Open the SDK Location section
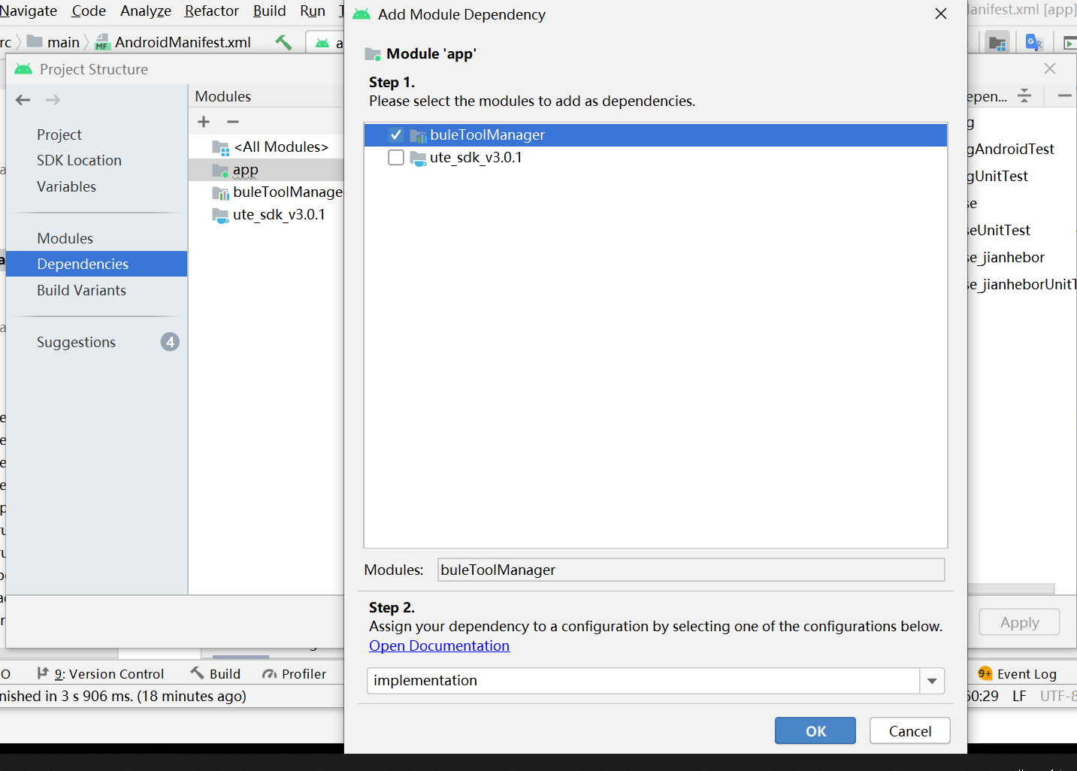 79,160
